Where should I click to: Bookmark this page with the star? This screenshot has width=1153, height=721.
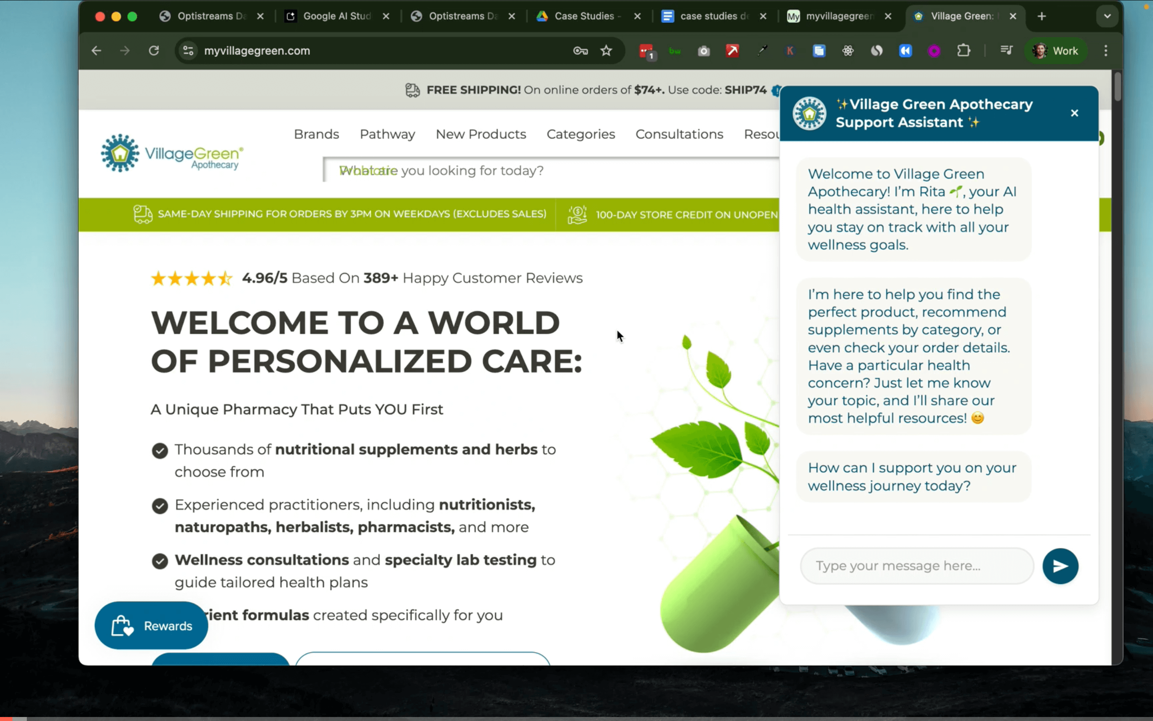point(606,50)
